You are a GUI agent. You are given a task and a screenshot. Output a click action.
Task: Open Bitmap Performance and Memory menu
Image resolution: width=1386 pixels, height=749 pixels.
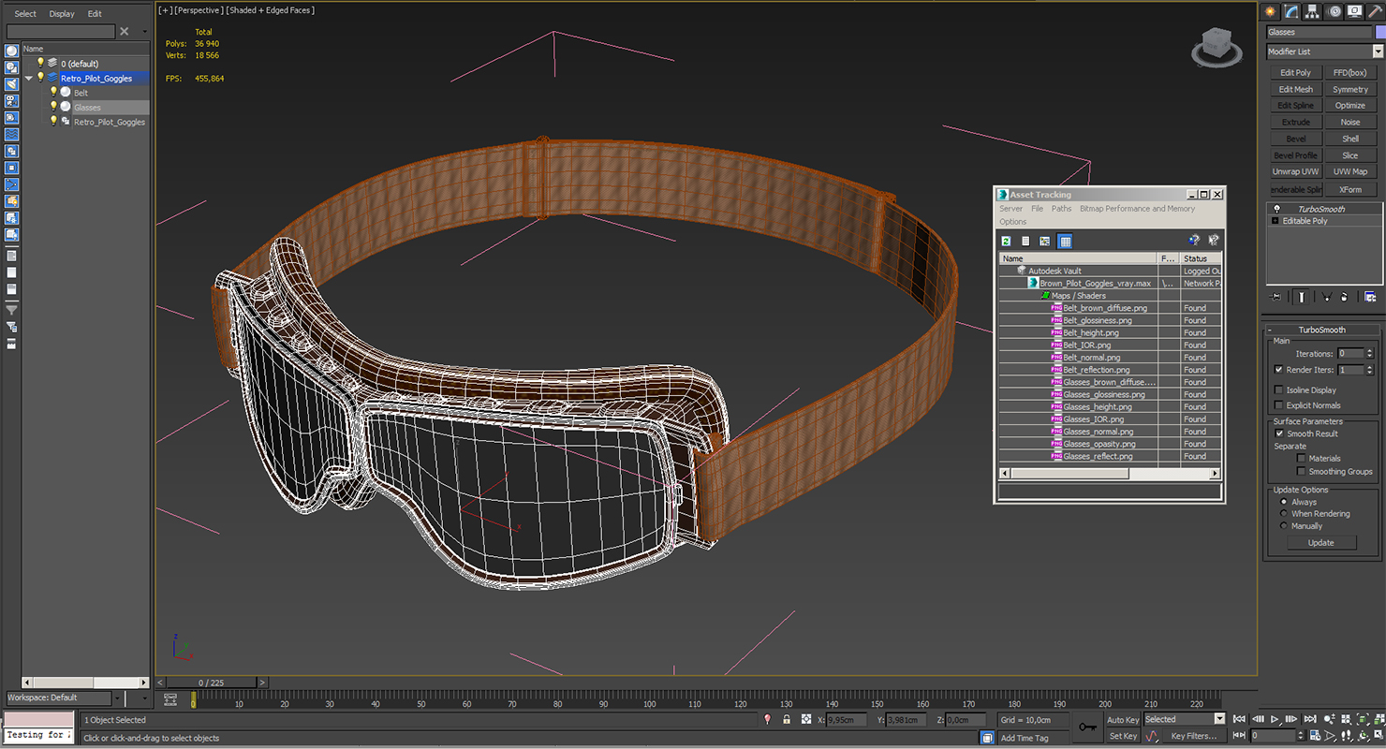coord(1137,209)
